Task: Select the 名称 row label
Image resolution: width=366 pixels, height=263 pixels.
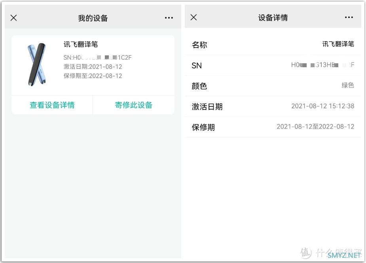Action: (199, 45)
